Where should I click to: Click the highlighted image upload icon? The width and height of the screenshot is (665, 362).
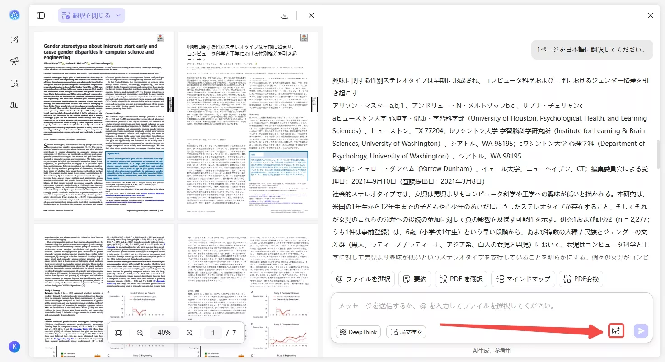(x=616, y=331)
